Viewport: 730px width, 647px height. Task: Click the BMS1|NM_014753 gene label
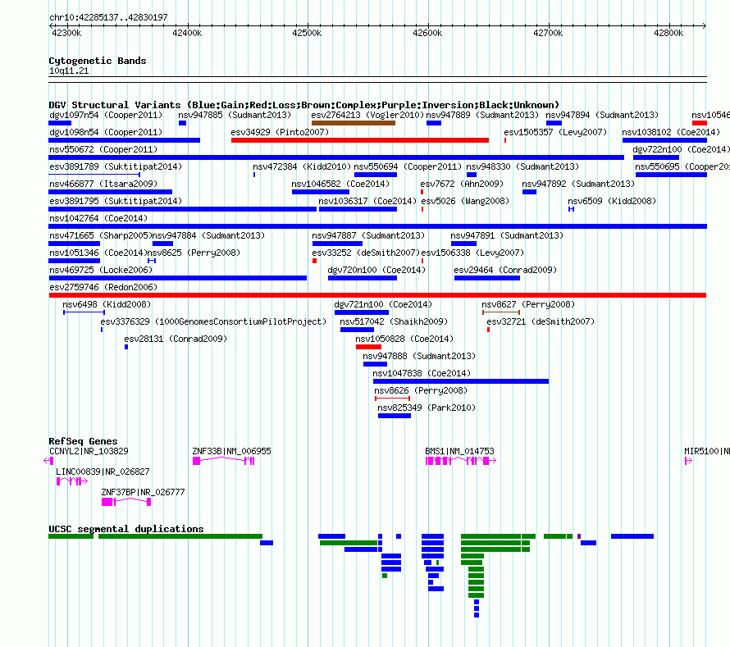[460, 451]
